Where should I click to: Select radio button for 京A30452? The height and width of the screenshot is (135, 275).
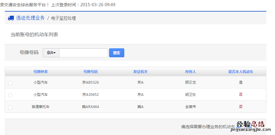[10, 96]
